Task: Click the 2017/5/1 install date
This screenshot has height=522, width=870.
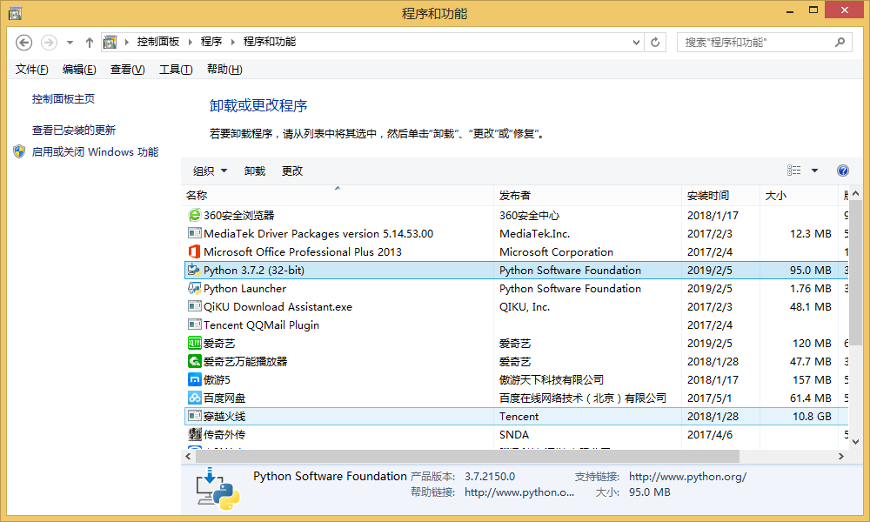Action: click(x=709, y=398)
